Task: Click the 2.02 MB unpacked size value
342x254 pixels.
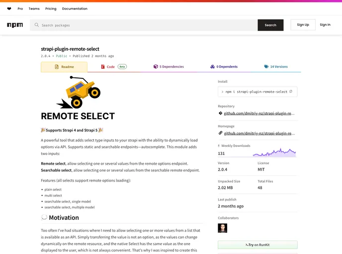Action: pos(225,188)
